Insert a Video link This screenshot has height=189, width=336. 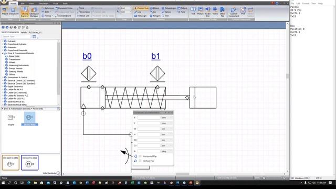tap(215, 11)
